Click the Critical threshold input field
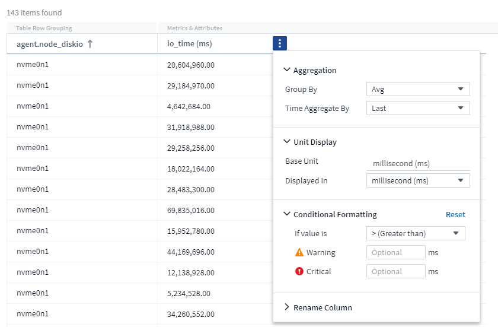This screenshot has height=327, width=498. pyautogui.click(x=395, y=271)
